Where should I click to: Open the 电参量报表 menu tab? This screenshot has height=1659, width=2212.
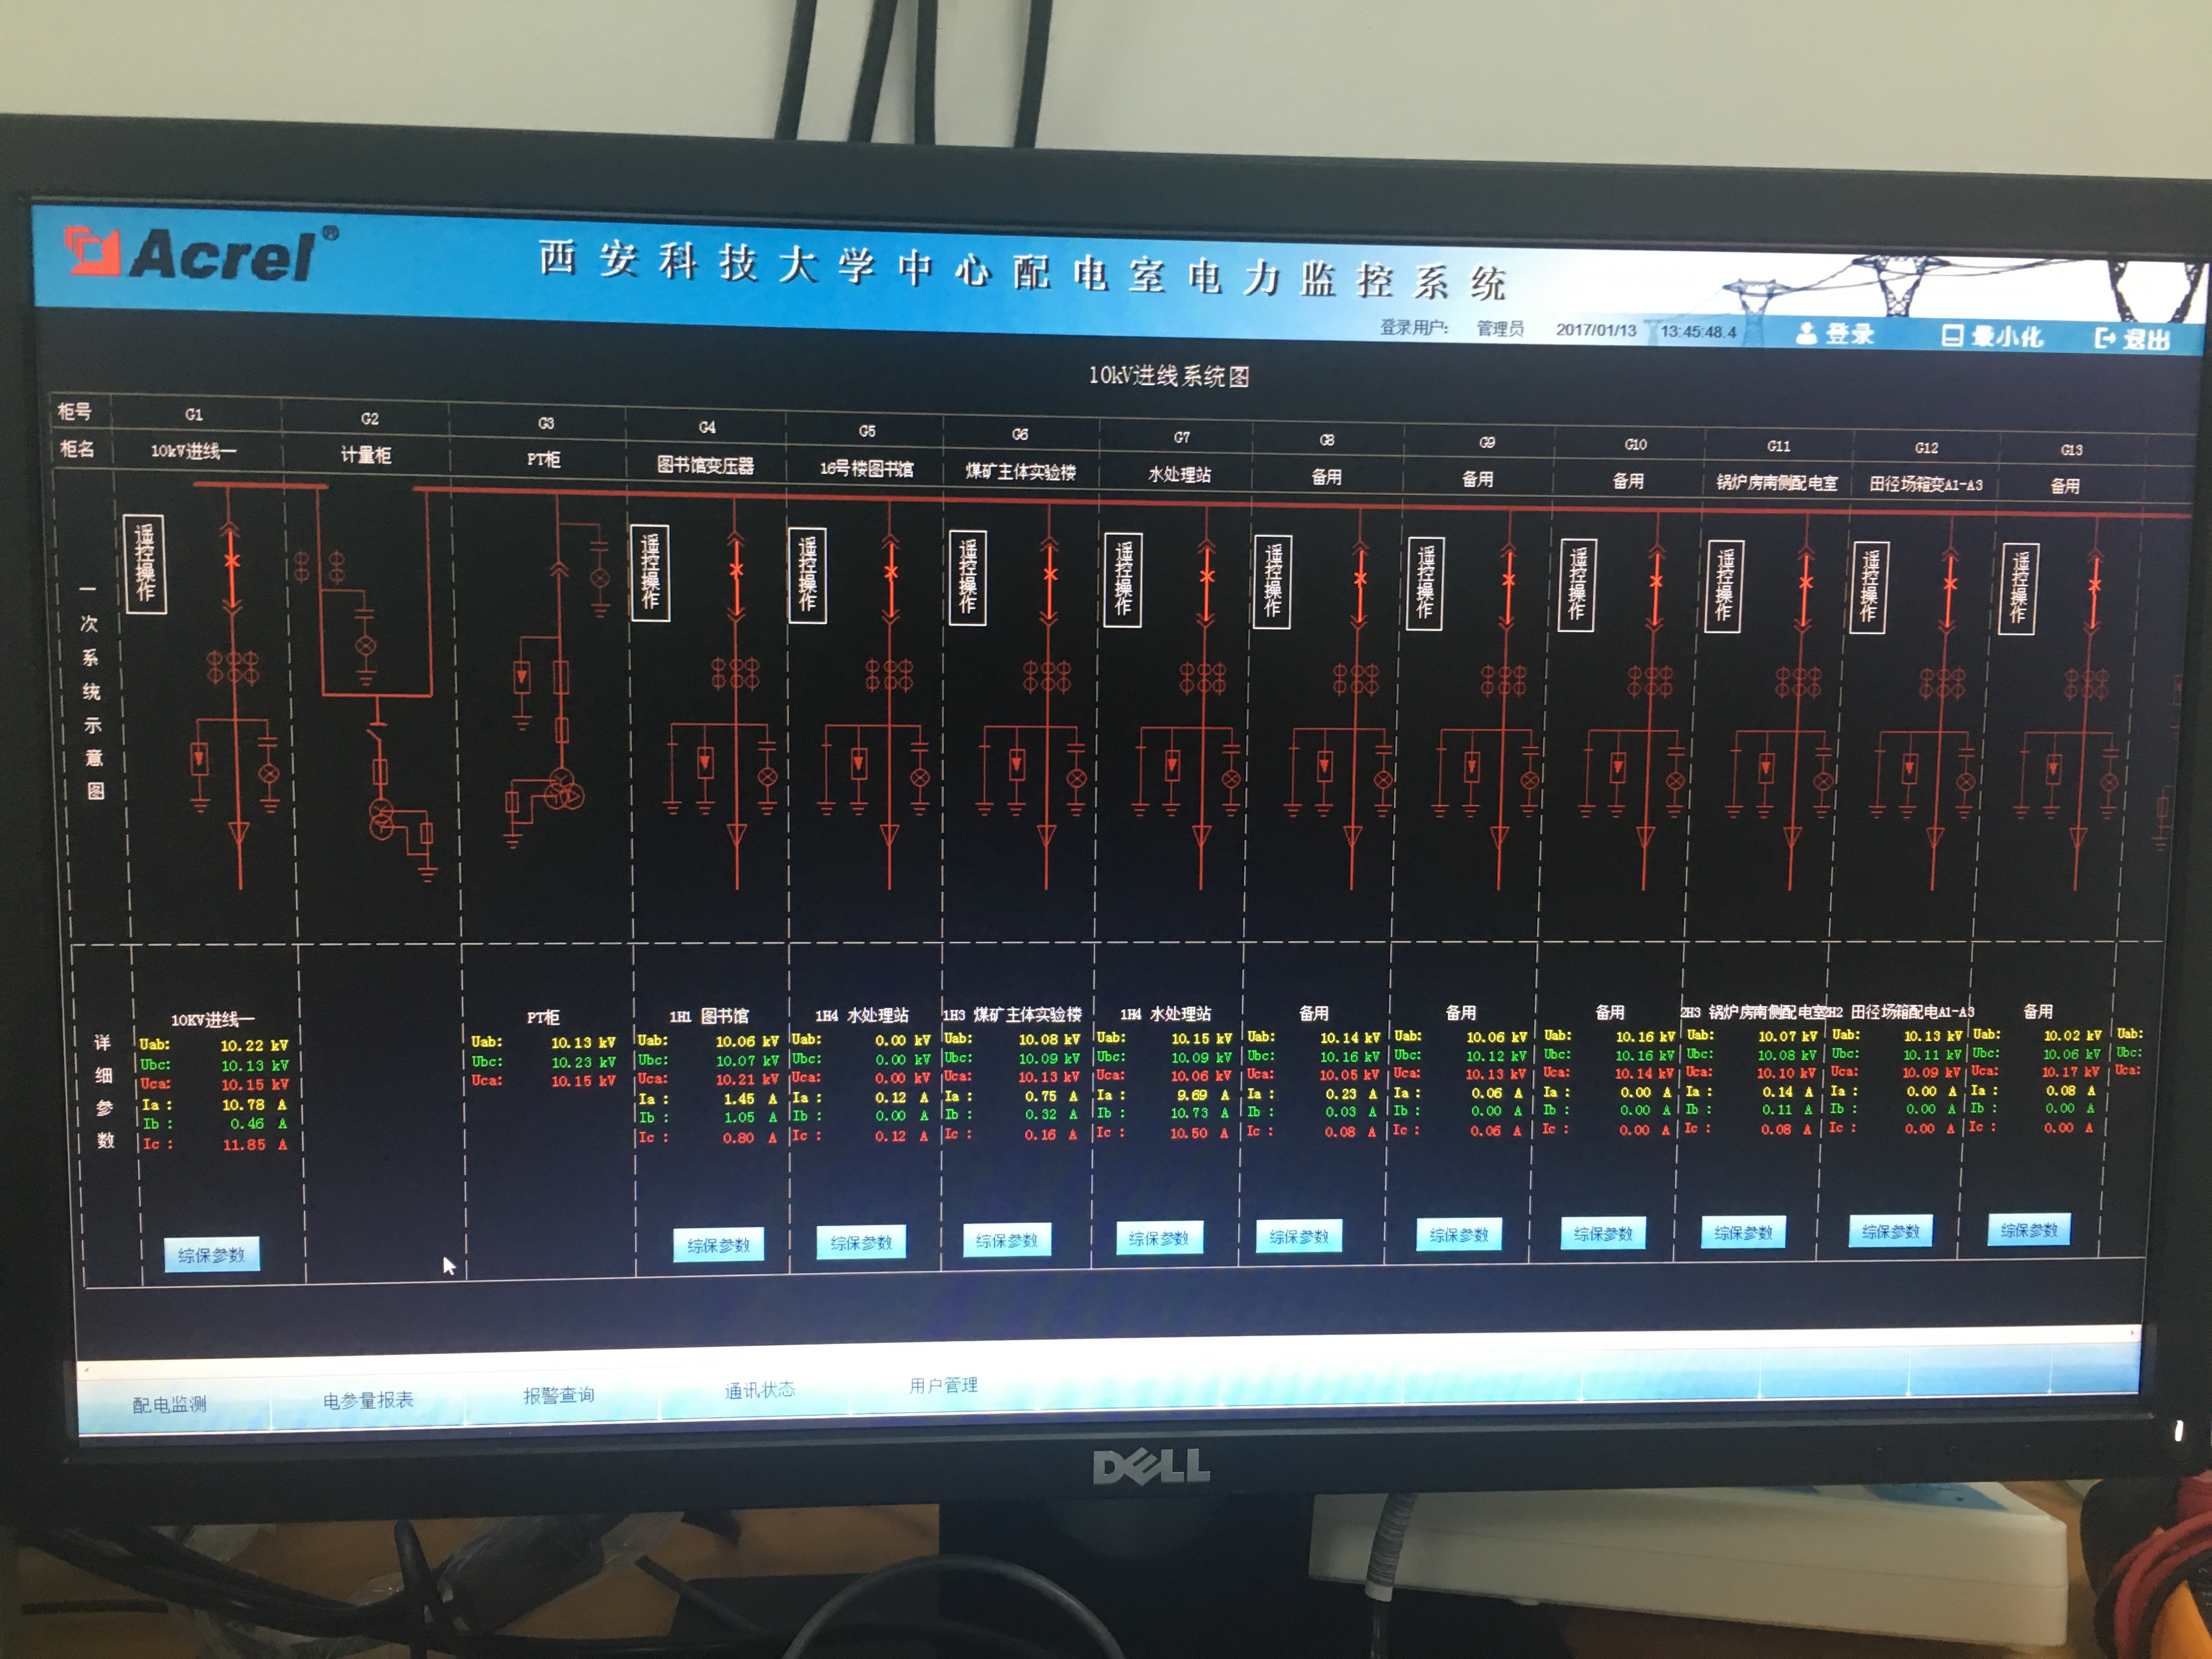tap(367, 1400)
